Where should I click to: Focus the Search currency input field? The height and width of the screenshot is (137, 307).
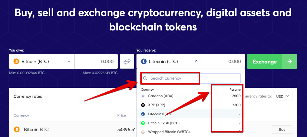191,78
